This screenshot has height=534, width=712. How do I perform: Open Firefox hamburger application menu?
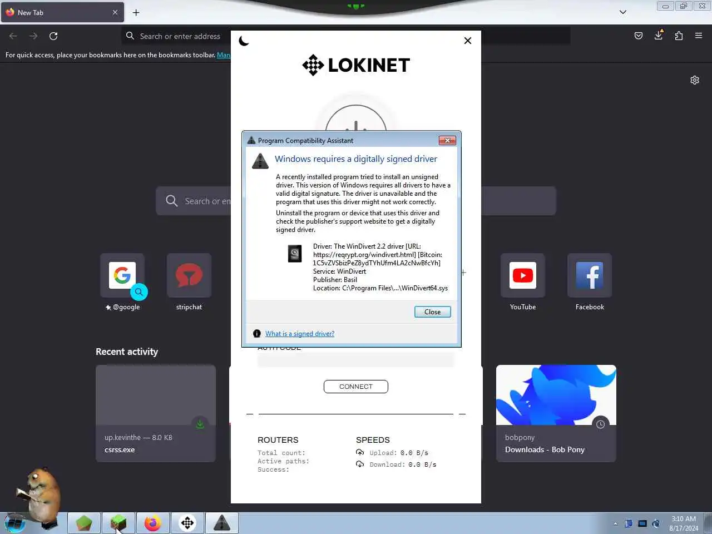click(699, 36)
